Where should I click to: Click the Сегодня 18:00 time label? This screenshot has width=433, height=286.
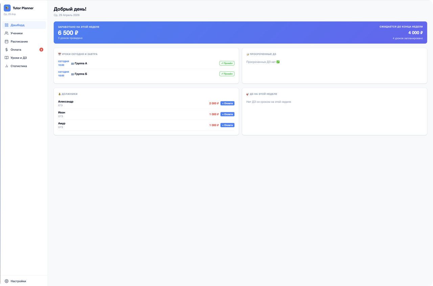click(64, 74)
